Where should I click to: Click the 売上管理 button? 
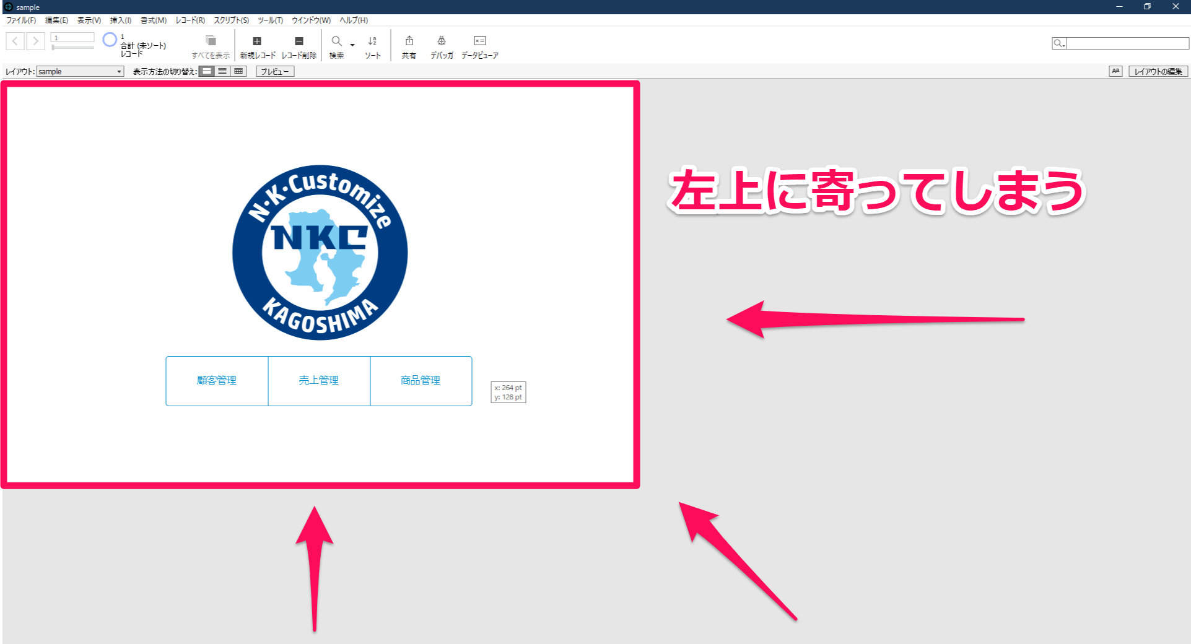point(319,381)
